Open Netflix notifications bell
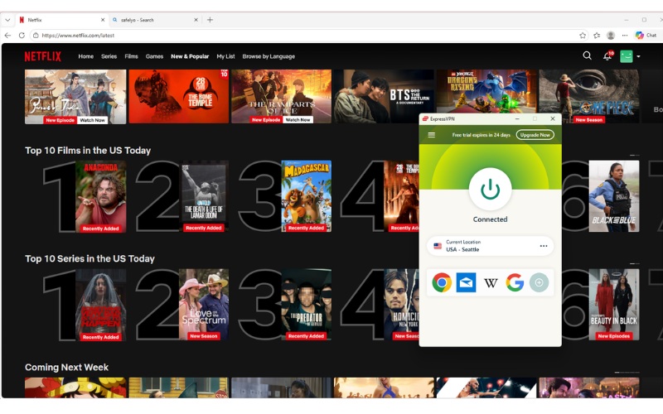This screenshot has width=663, height=414. [607, 55]
